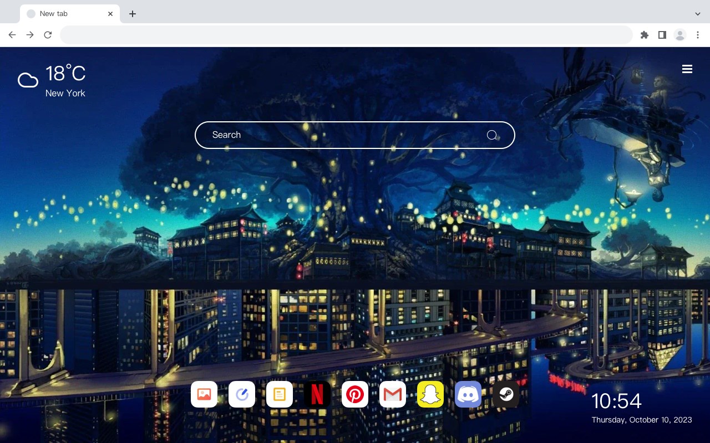Open the profile avatar menu
Viewport: 710px width, 443px height.
[x=680, y=35]
